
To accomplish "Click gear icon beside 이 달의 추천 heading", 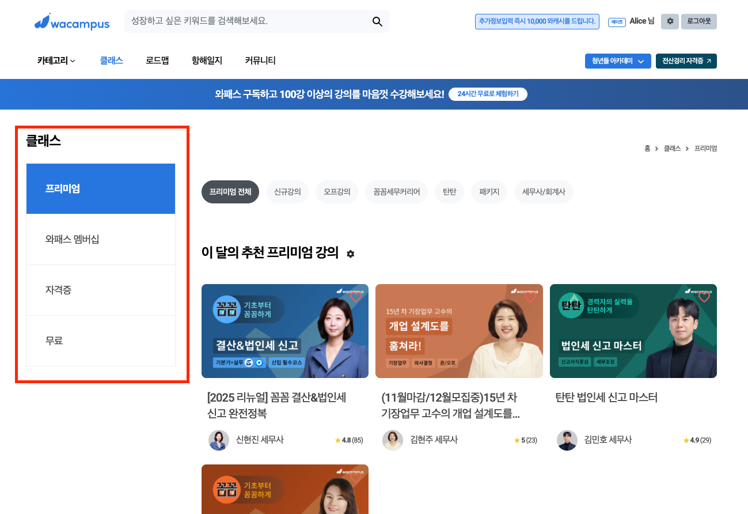I will coord(351,254).
